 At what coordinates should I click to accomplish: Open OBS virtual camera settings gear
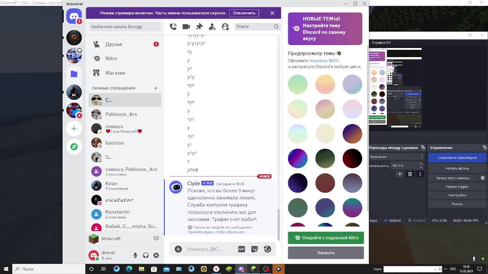483,178
